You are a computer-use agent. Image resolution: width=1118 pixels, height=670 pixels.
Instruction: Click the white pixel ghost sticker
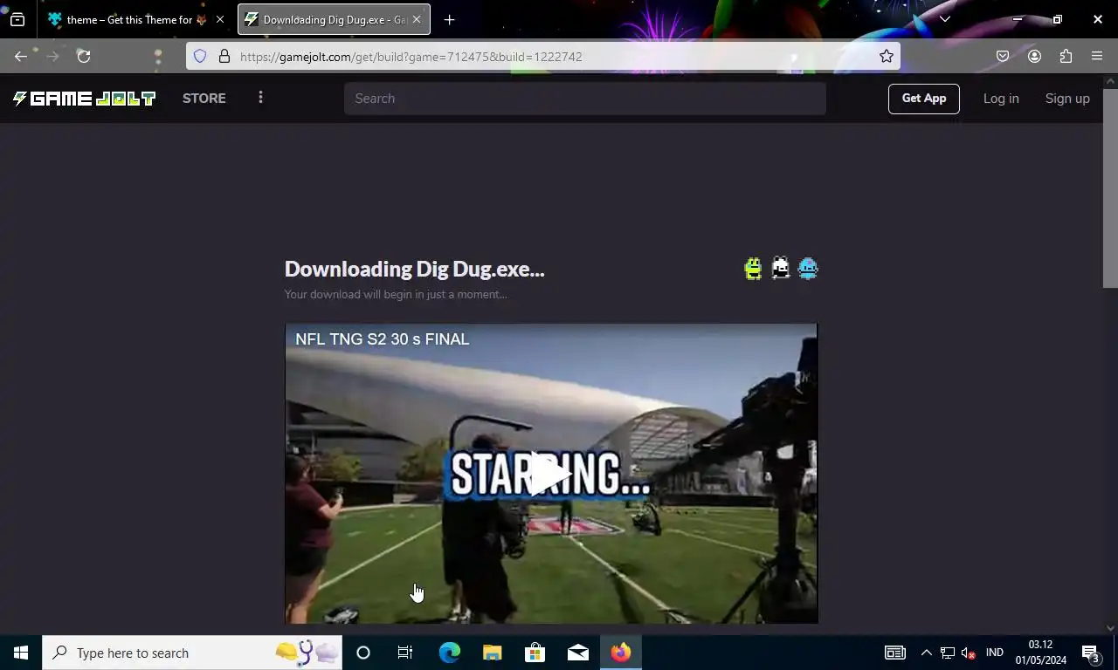[781, 268]
